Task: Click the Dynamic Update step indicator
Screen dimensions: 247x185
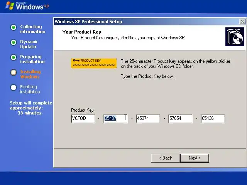Action: 14,42
